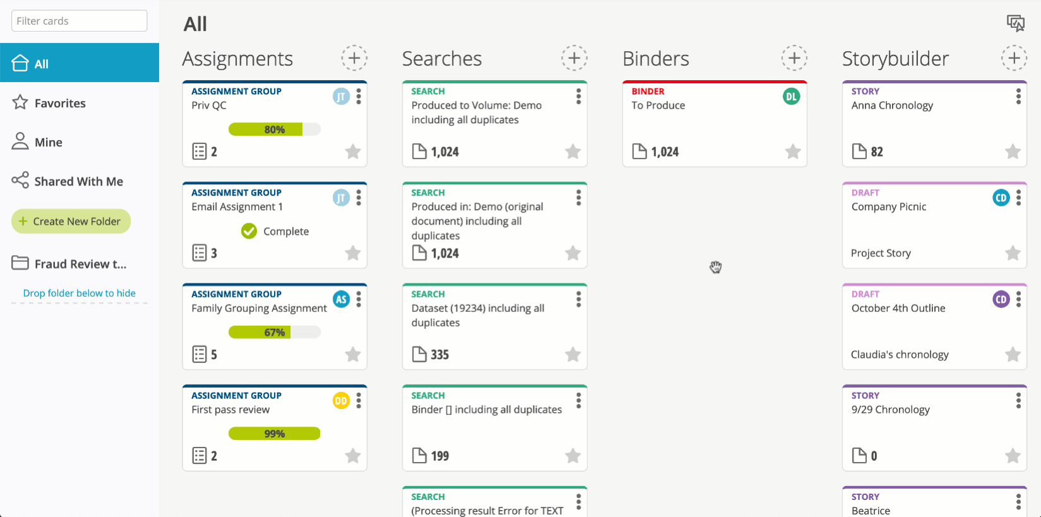Screen dimensions: 1041x517
Task: Favorite the Produced to Volume search star
Action: pos(573,152)
